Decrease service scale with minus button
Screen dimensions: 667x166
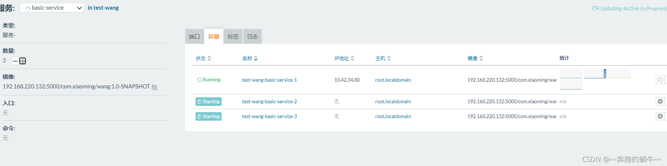[x=15, y=61]
